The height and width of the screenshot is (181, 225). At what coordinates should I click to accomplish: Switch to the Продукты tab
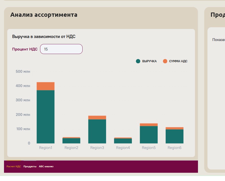point(30,166)
